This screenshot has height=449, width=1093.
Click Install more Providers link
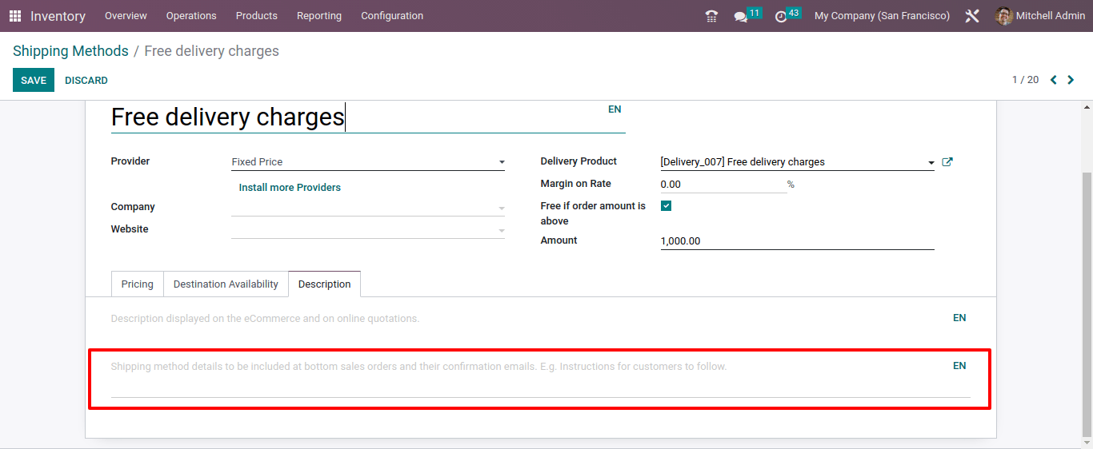tap(290, 187)
